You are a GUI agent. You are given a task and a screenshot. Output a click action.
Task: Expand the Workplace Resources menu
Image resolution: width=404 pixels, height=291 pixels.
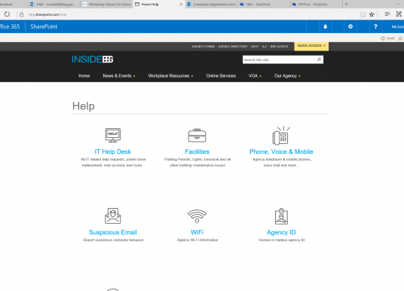click(x=170, y=76)
